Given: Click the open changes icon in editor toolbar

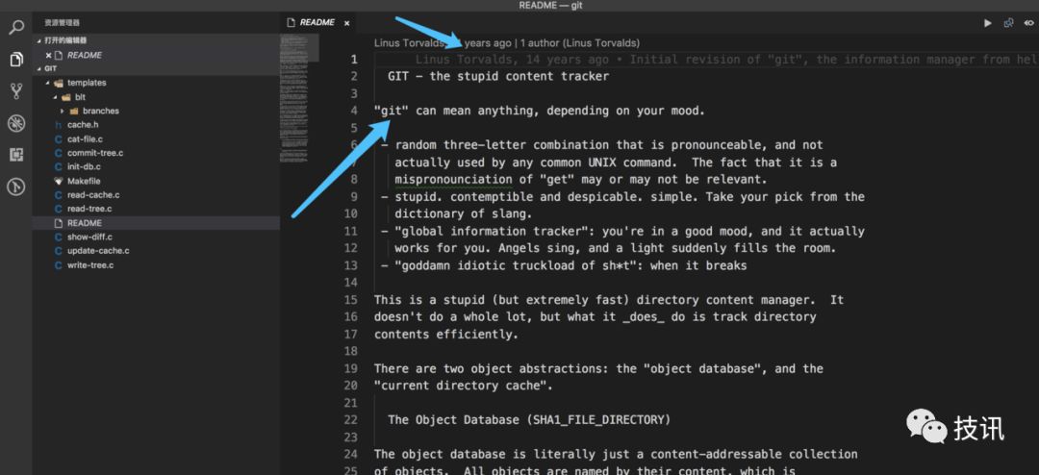Looking at the screenshot, I should (1008, 22).
